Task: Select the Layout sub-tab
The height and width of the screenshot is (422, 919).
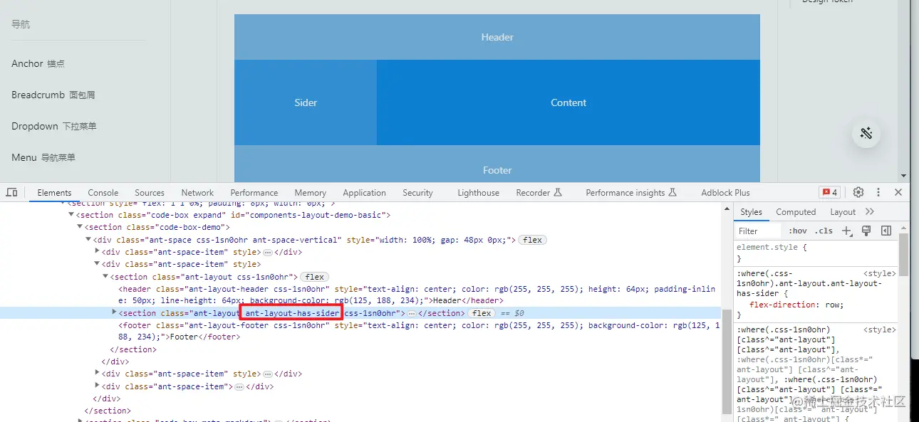Action: (x=843, y=212)
